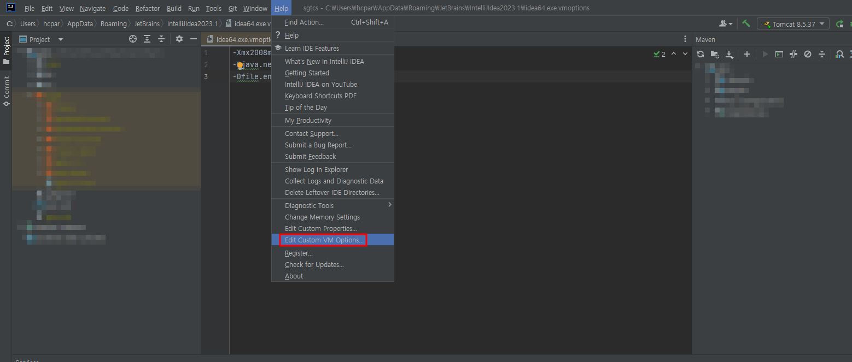Screen dimensions: 852x362
Task: Open Project tool window sidebar tab
Action: [6, 51]
